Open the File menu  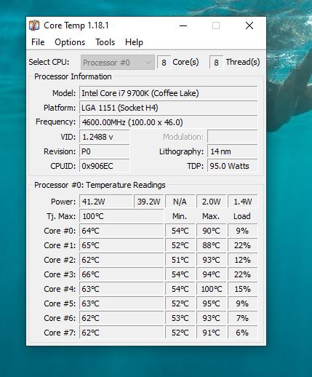38,42
